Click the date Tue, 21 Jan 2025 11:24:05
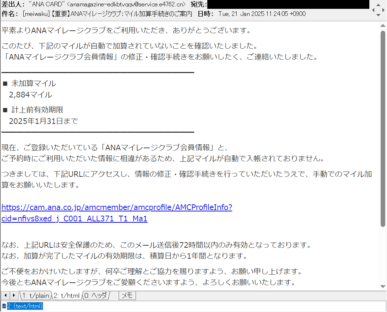The image size is (387, 312). 253,14
